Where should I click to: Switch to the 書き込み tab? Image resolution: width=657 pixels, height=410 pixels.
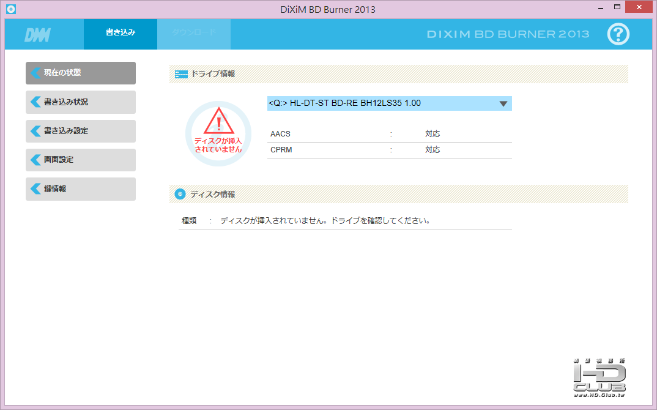click(x=121, y=34)
